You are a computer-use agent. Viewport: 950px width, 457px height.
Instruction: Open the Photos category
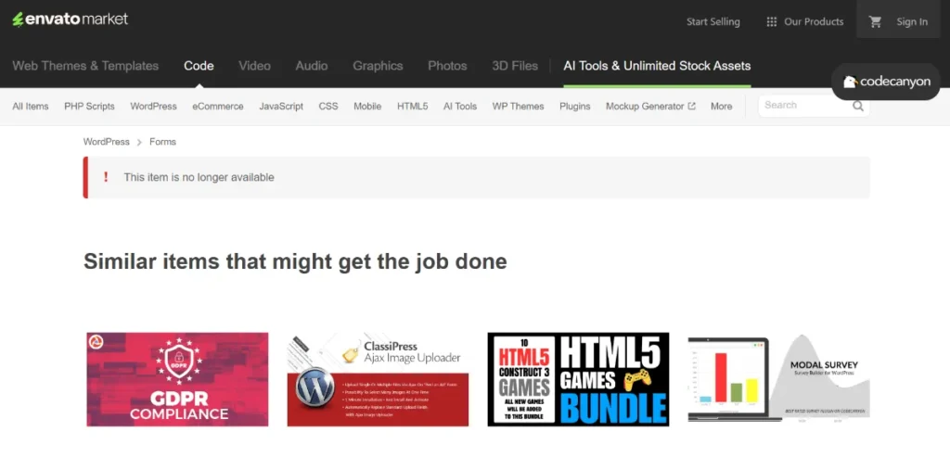coord(447,66)
